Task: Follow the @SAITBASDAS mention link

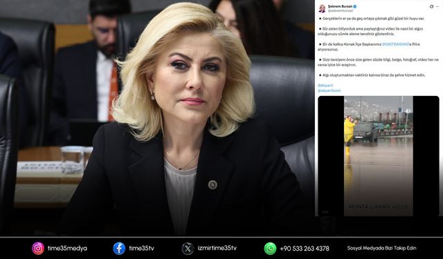Action: (x=395, y=44)
